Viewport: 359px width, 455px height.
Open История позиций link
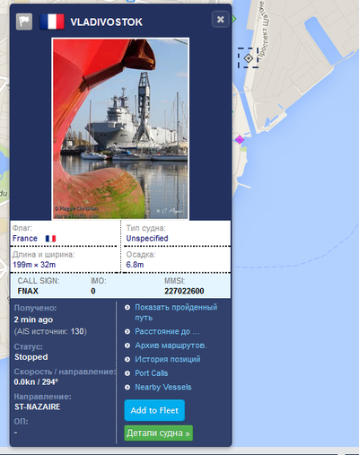(168, 359)
